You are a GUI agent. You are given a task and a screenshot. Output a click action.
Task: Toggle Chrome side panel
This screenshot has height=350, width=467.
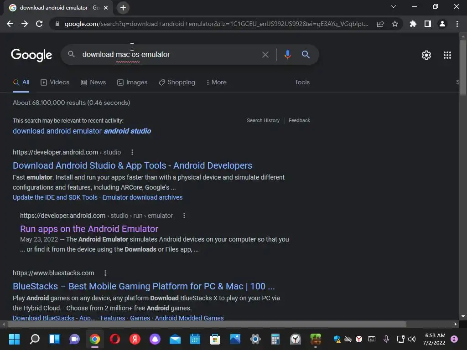point(428,24)
